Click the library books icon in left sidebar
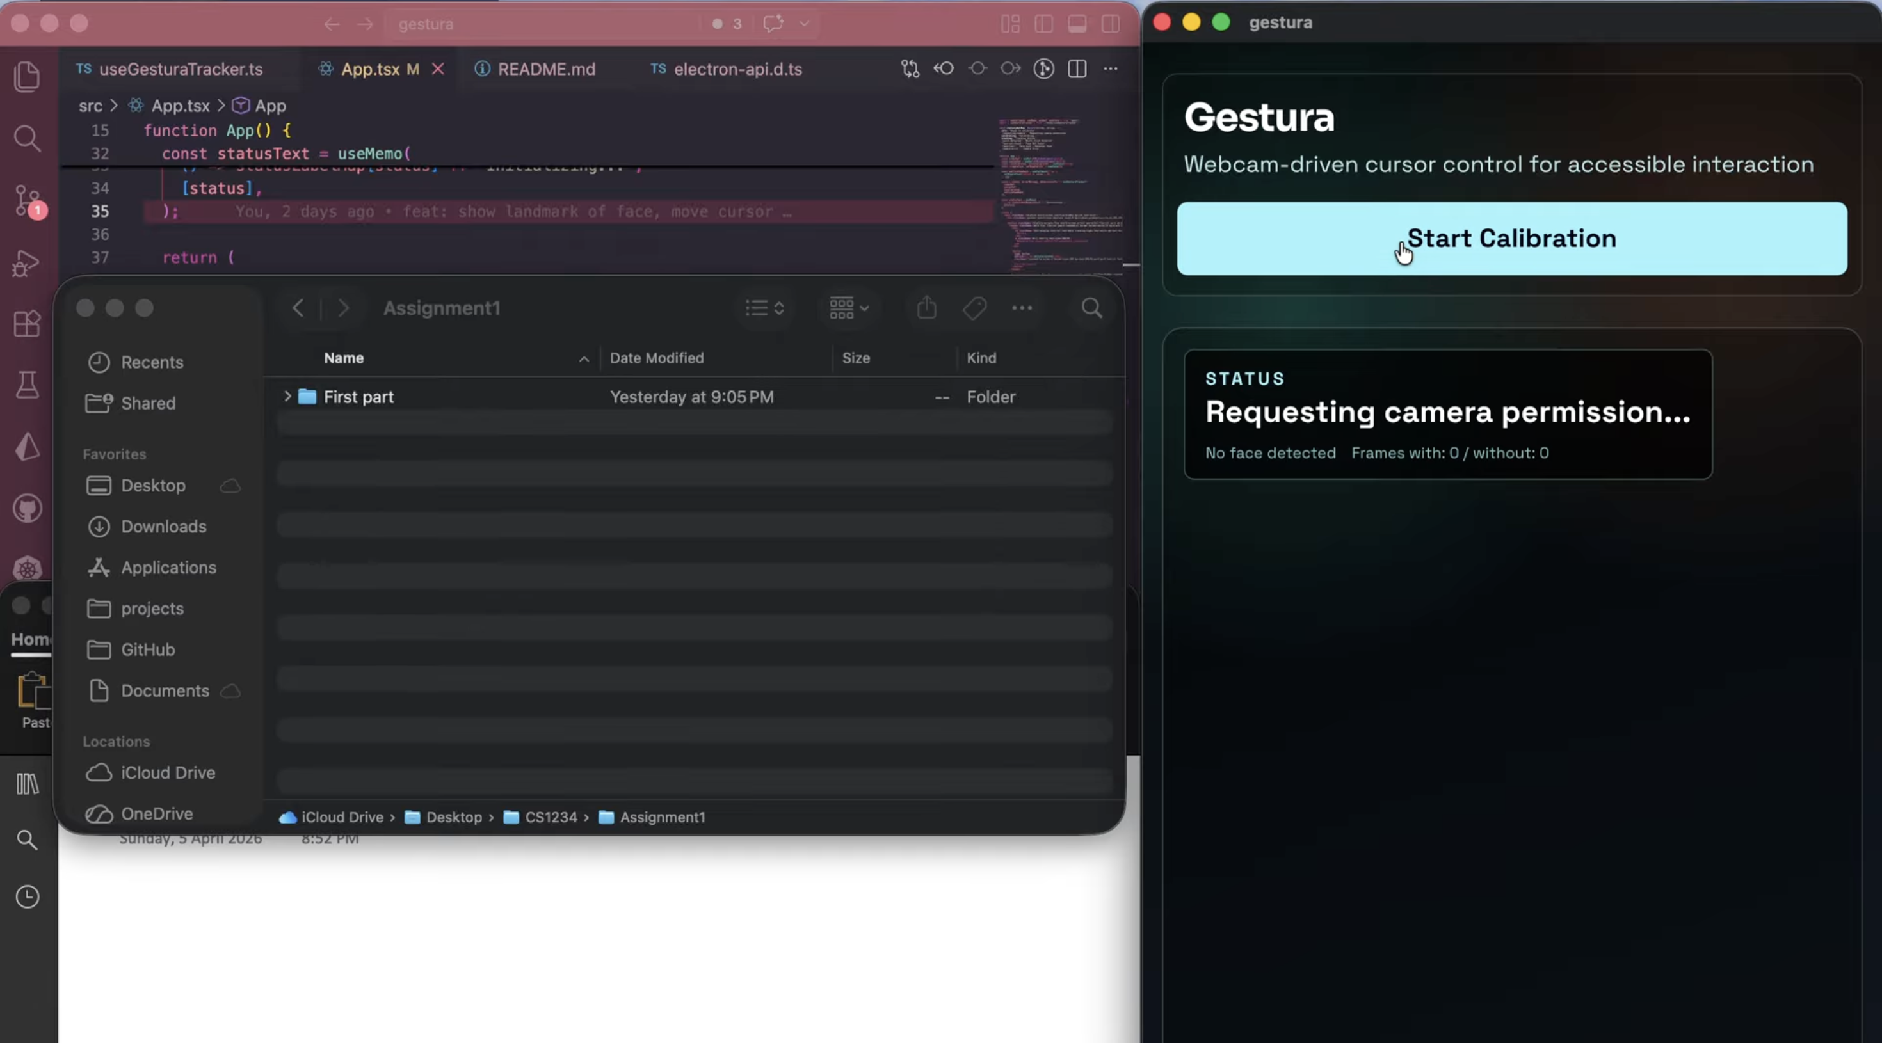 point(27,784)
